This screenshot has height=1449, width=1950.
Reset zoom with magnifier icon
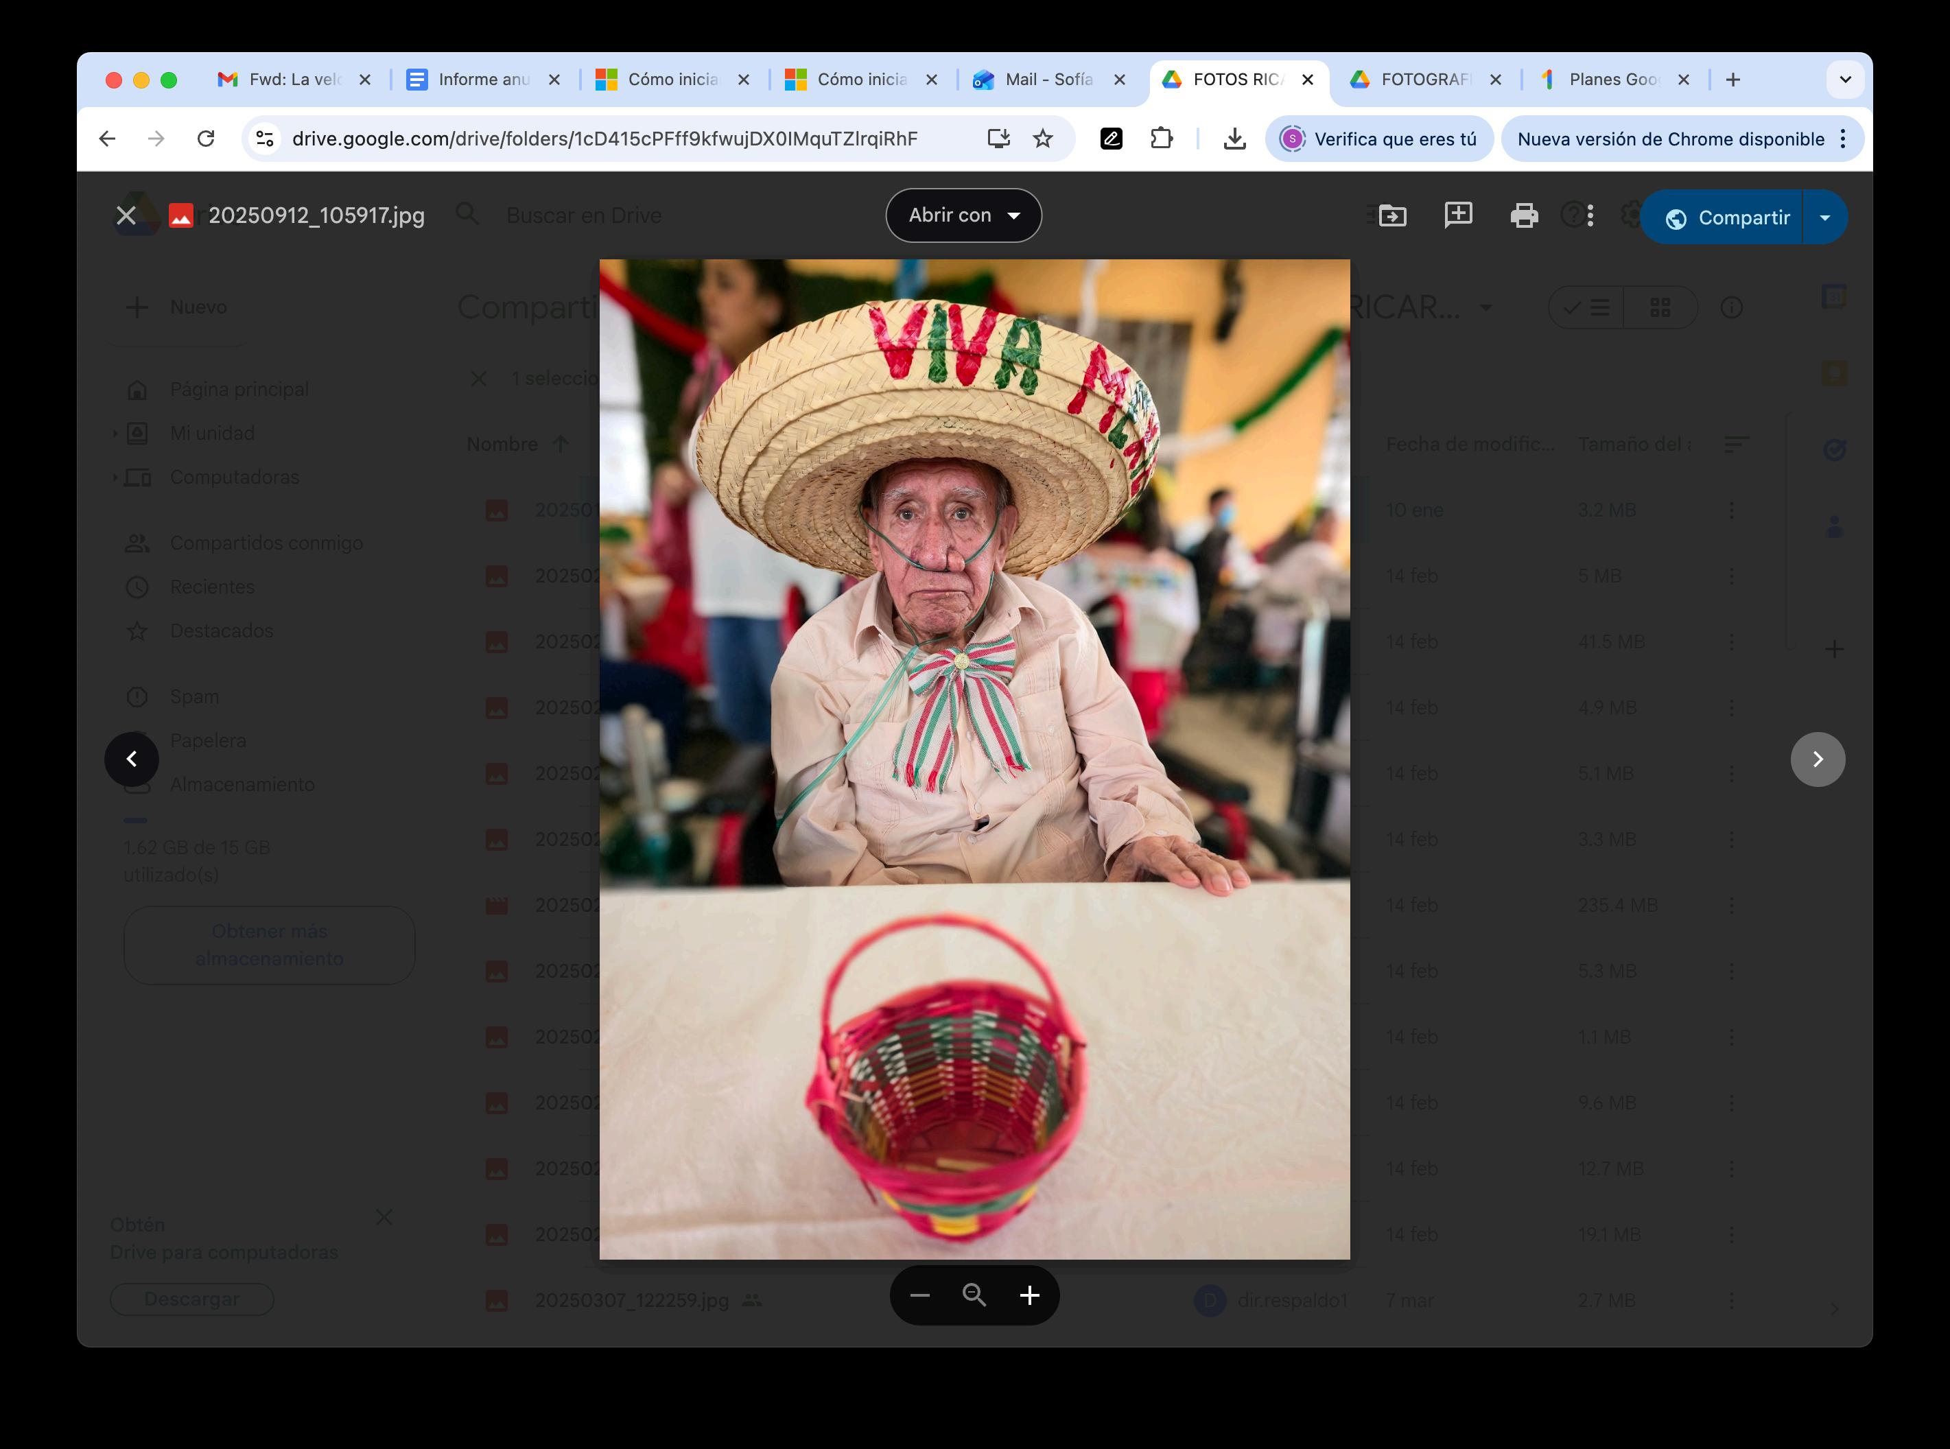[974, 1295]
